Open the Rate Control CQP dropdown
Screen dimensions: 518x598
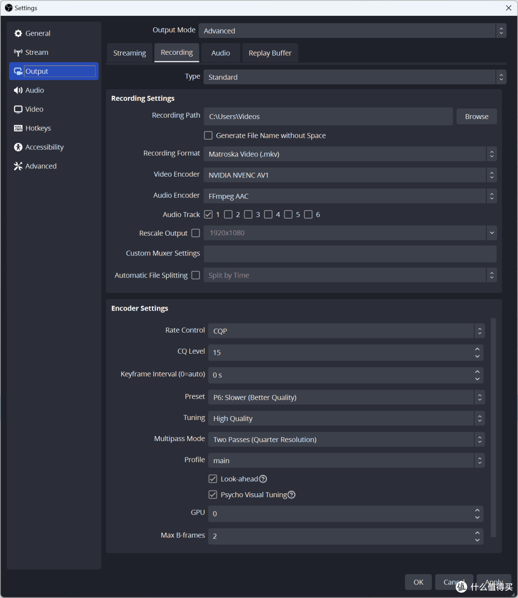click(x=346, y=331)
